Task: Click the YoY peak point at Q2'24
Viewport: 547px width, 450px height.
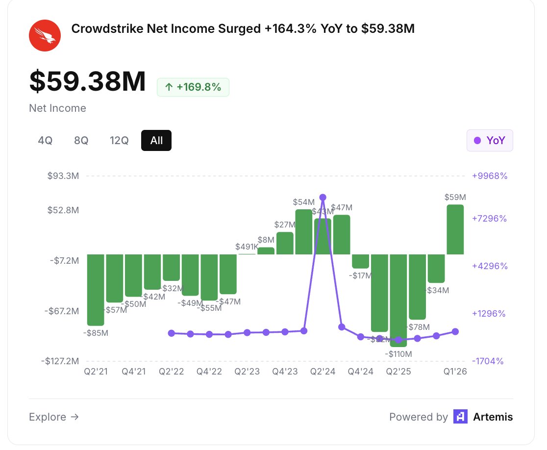Action: (323, 198)
